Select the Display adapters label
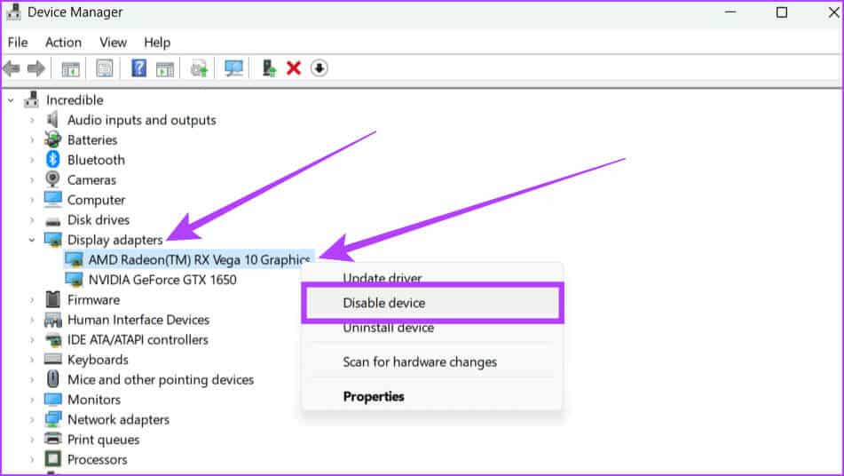The width and height of the screenshot is (844, 476). (114, 240)
